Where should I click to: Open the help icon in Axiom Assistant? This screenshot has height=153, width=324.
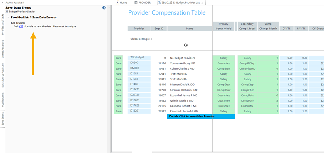point(104,8)
